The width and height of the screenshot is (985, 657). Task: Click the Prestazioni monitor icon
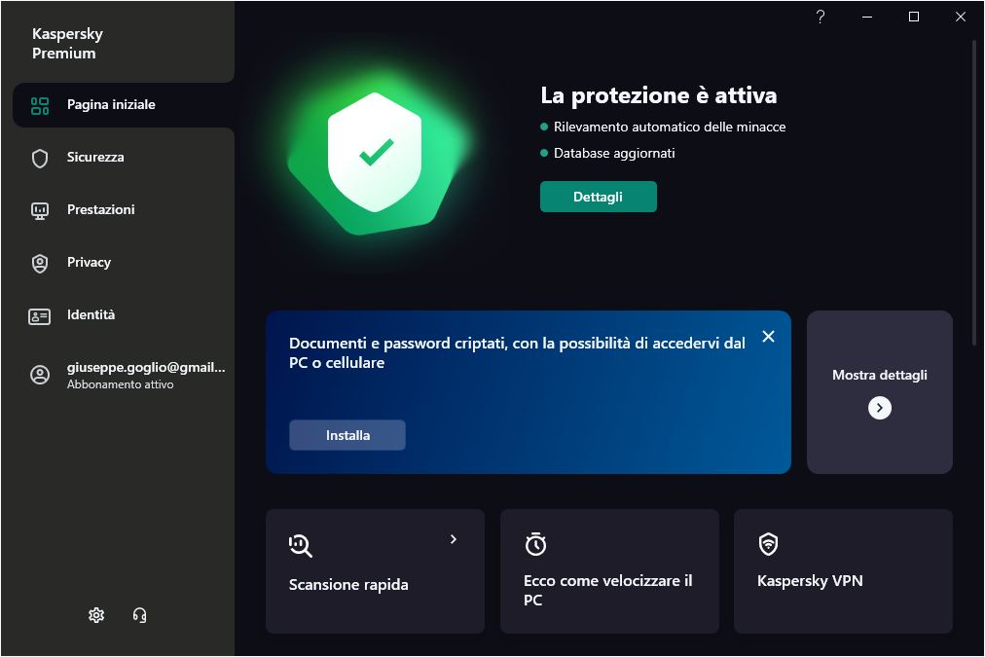pyautogui.click(x=40, y=210)
